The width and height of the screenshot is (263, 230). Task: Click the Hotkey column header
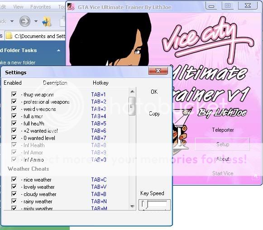[x=100, y=83]
